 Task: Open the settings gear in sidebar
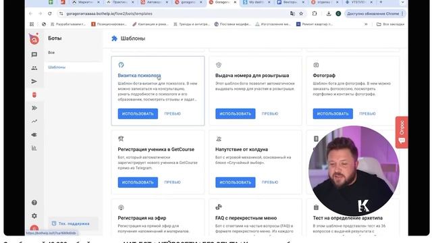pyautogui.click(x=34, y=216)
